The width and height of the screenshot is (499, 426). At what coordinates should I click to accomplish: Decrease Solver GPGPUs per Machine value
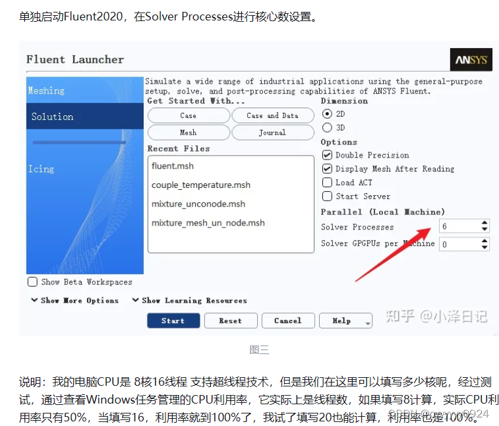click(x=484, y=247)
